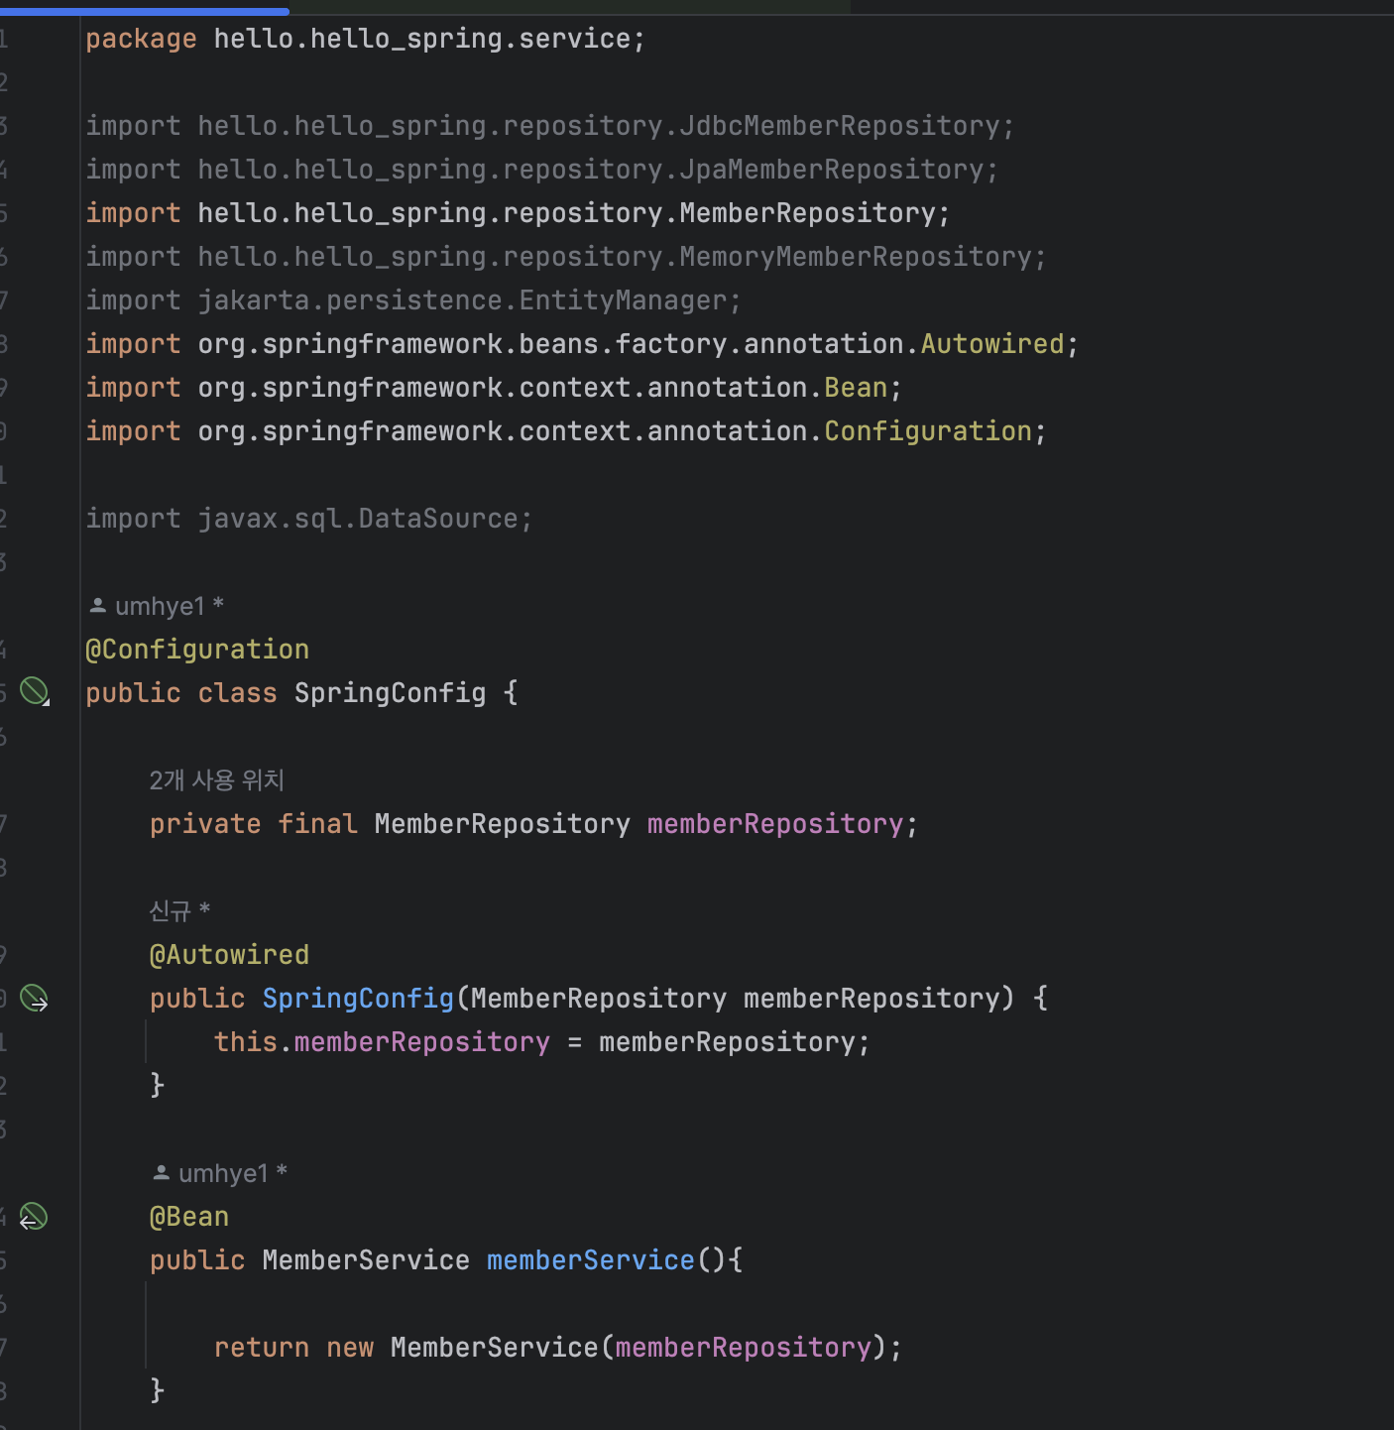Click 'this' keyword in the constructor body
Screen dimensions: 1394x1430
[246, 1042]
